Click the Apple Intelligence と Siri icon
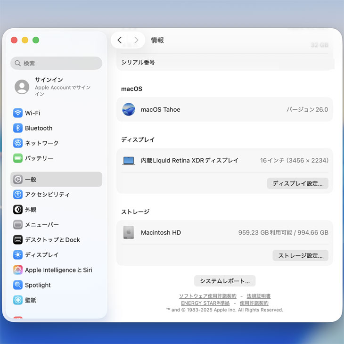 click(18, 270)
